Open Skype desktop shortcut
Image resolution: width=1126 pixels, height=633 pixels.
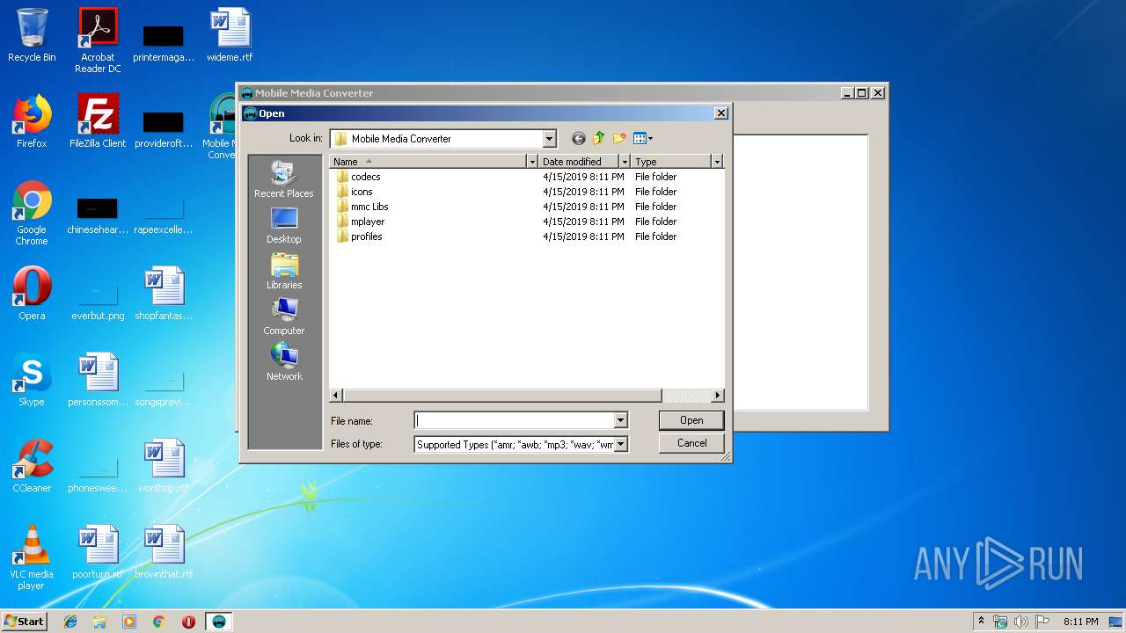pyautogui.click(x=32, y=380)
